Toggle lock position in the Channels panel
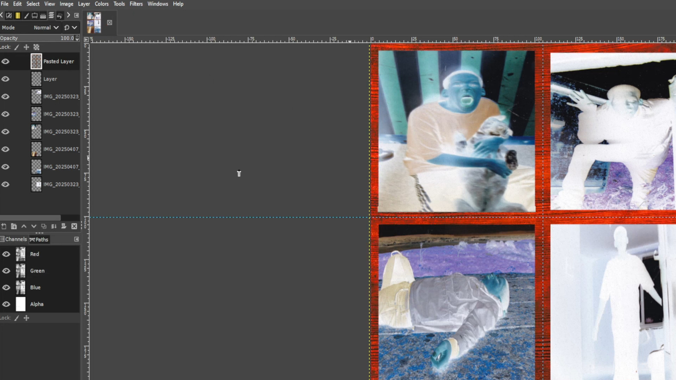 [26, 318]
